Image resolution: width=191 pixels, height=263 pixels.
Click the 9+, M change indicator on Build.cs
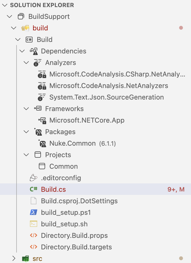176,189
